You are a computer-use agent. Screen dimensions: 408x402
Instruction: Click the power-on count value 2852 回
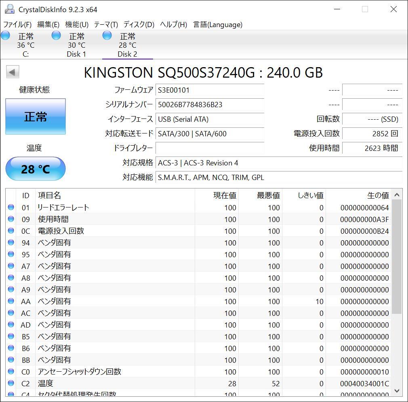point(372,133)
